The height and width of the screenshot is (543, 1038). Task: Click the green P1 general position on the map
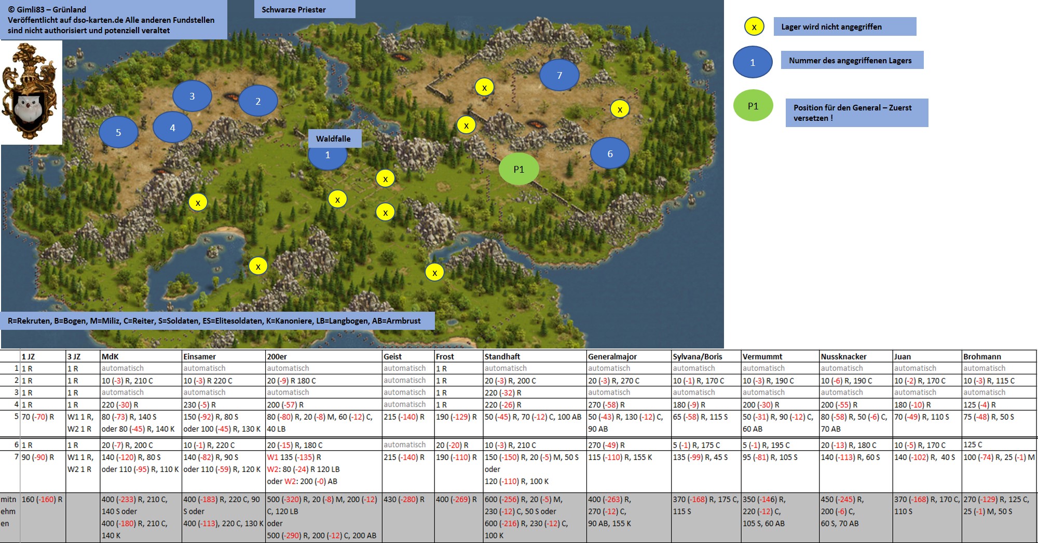point(518,169)
